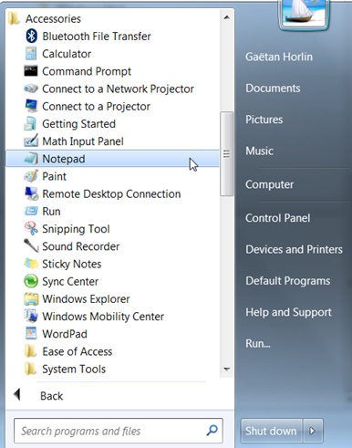Image resolution: width=352 pixels, height=448 pixels.
Task: Click the search magnifier icon
Action: pos(212,431)
